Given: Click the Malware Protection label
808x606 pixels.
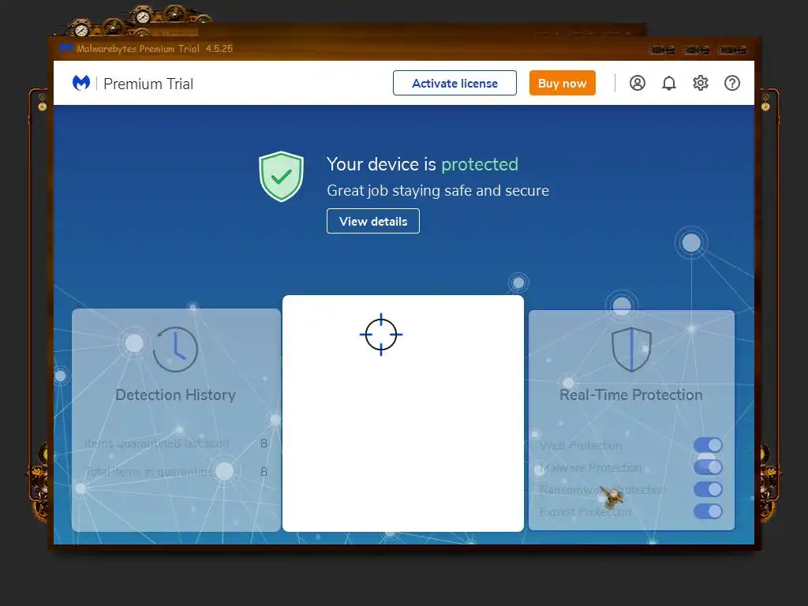Looking at the screenshot, I should [x=590, y=467].
